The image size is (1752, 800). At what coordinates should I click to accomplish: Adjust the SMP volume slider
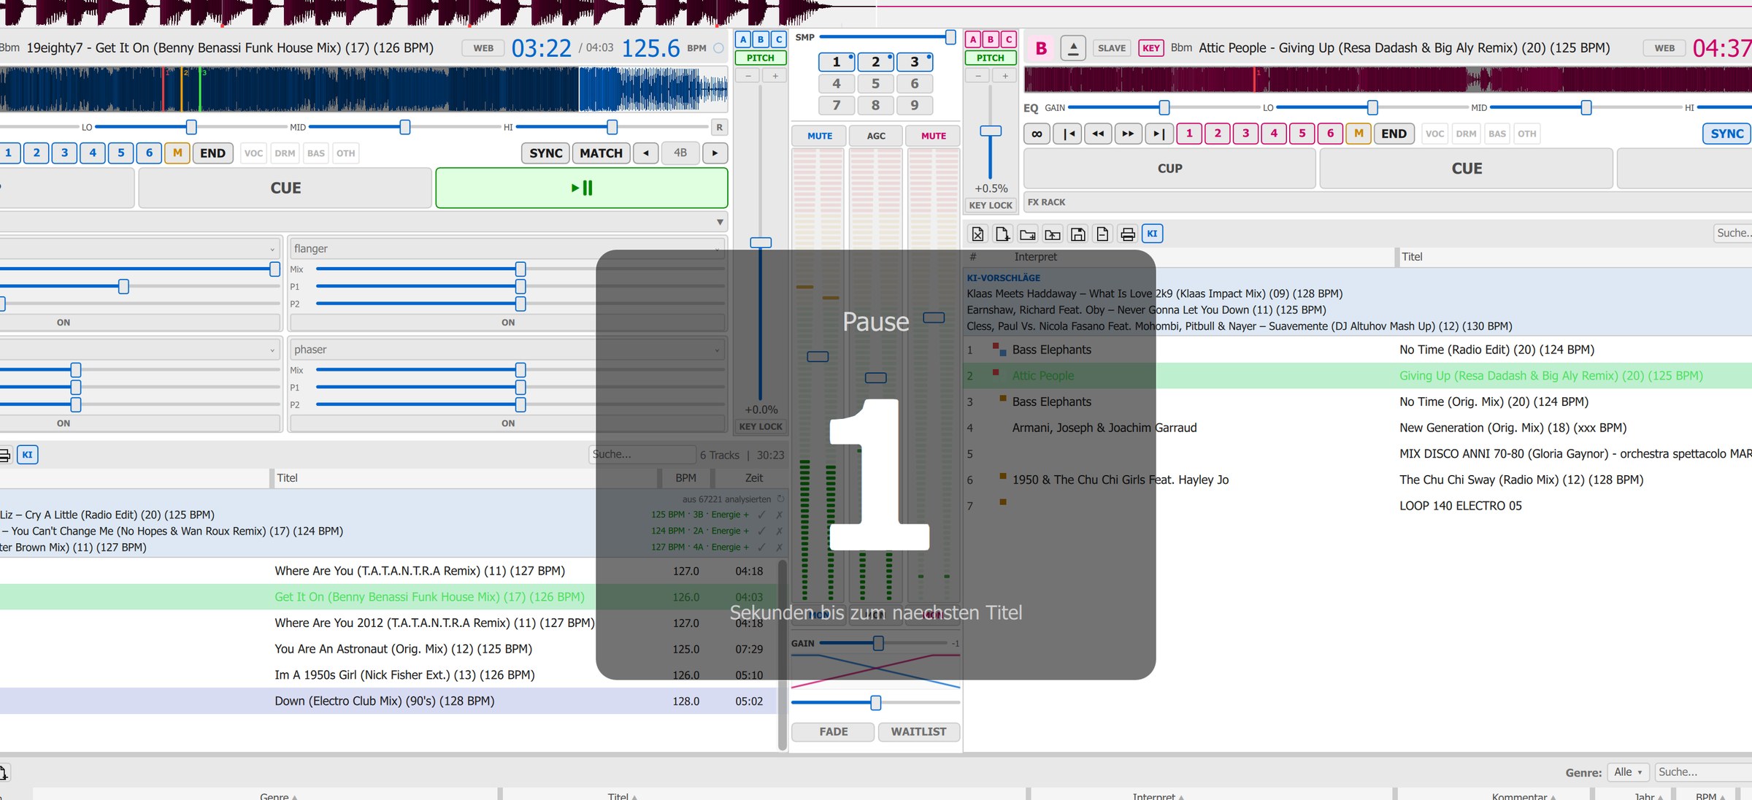(x=950, y=36)
